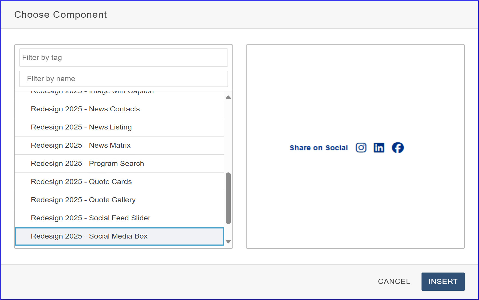Click the LinkedIn icon in preview

(x=379, y=148)
